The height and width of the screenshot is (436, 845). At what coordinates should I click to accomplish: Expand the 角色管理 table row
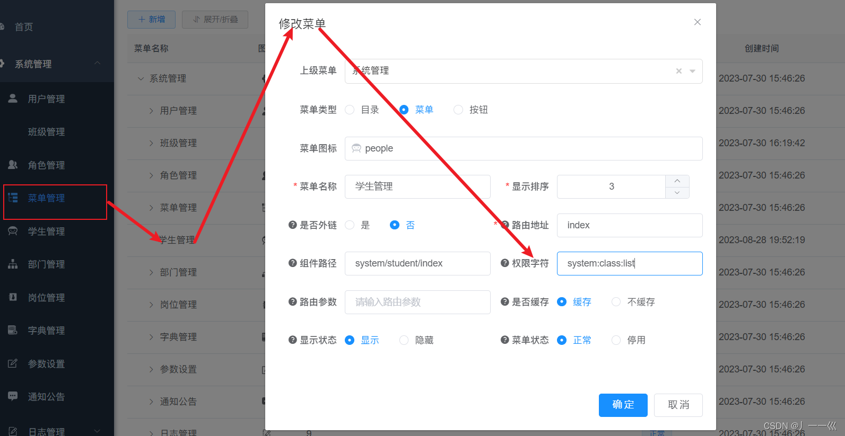tap(151, 175)
